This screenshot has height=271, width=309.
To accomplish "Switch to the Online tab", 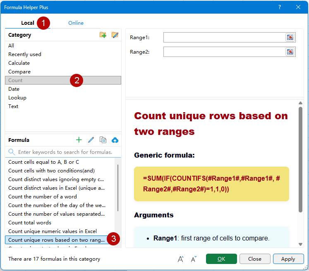I will (x=76, y=23).
